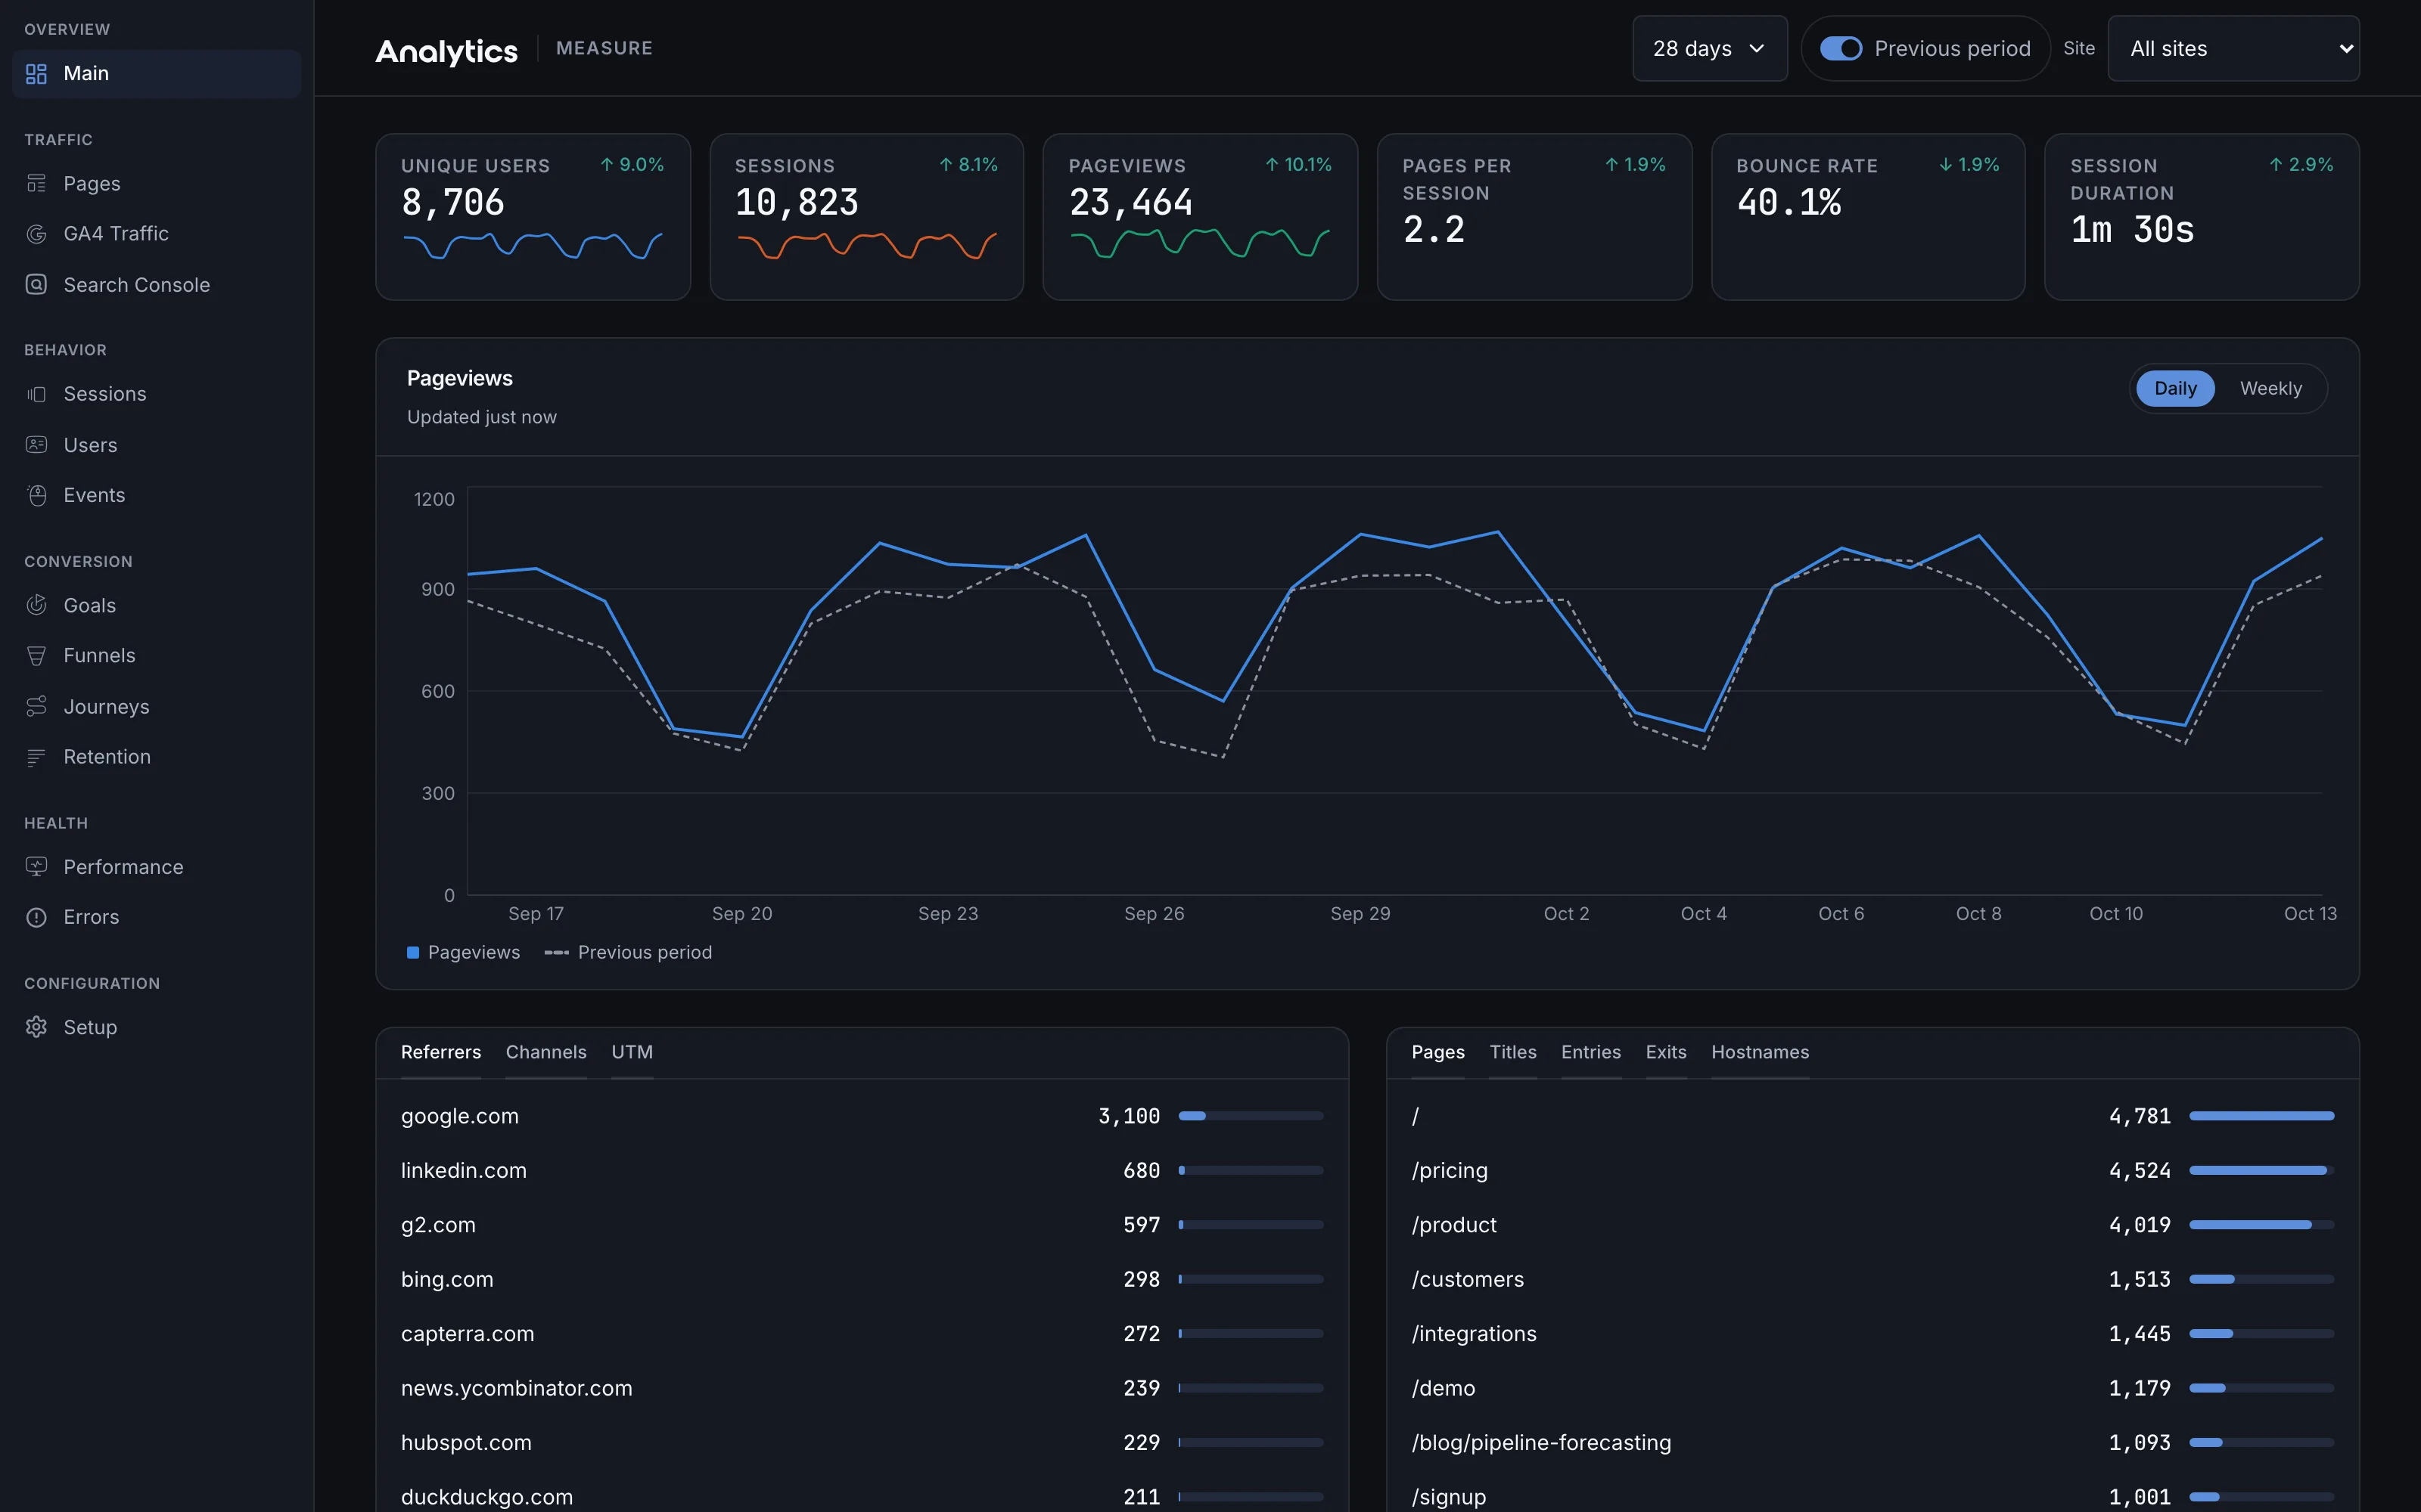This screenshot has width=2421, height=1512.
Task: Click the Analytics logo title
Action: 446,51
